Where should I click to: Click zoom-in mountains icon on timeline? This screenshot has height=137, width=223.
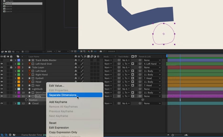tap(186, 135)
